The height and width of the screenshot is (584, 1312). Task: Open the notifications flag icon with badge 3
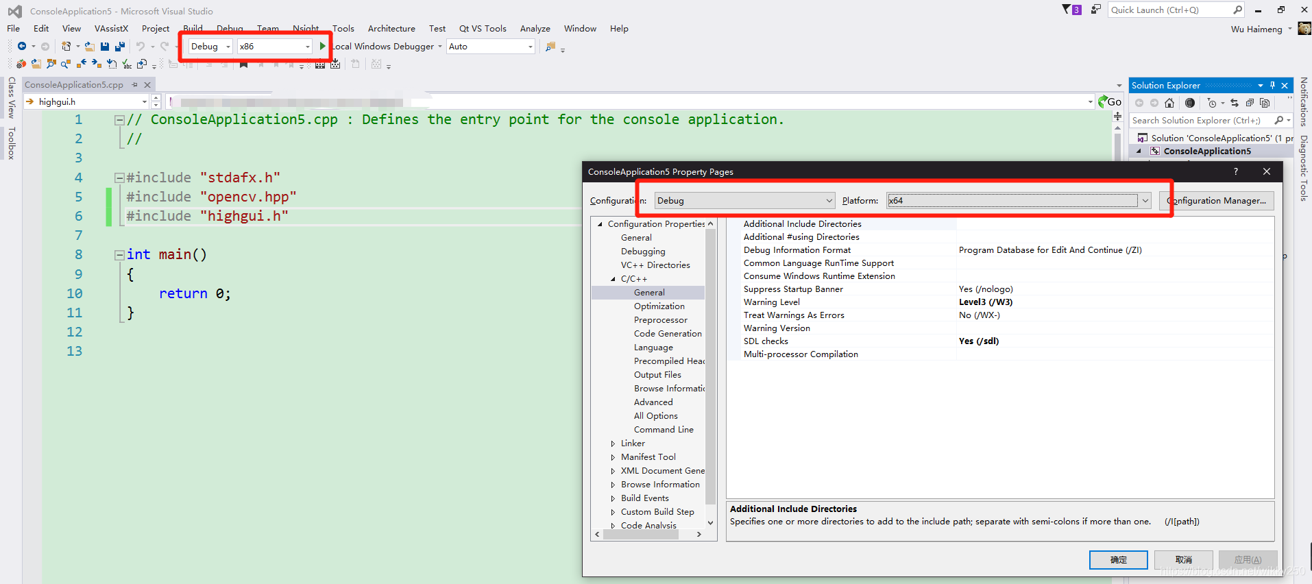(x=1071, y=10)
